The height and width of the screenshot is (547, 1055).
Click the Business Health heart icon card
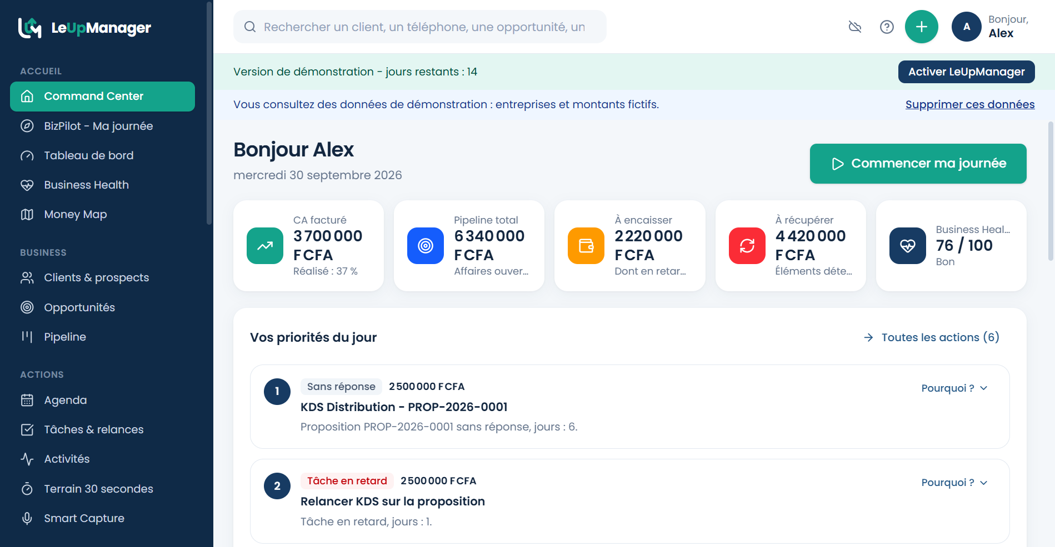pos(908,246)
